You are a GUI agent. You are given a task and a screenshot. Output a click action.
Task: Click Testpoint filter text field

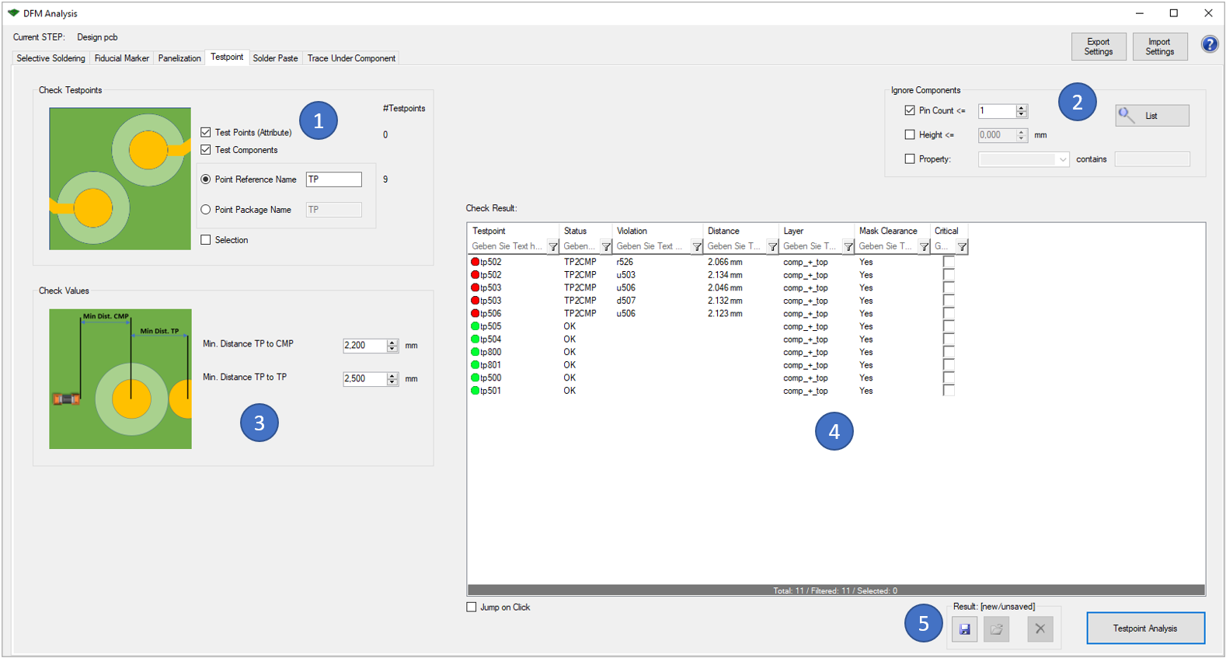click(508, 246)
